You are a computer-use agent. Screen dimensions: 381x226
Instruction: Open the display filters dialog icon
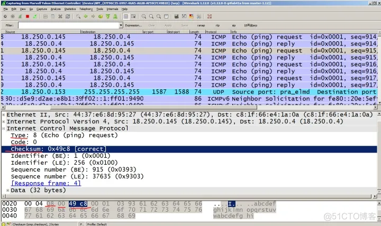(x=184, y=16)
